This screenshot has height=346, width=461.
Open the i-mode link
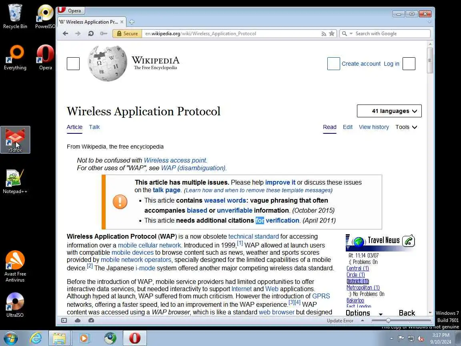[145, 268]
